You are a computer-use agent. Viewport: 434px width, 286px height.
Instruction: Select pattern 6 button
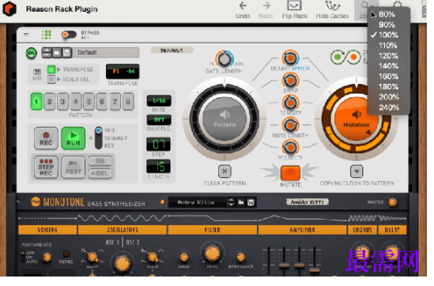tap(101, 102)
